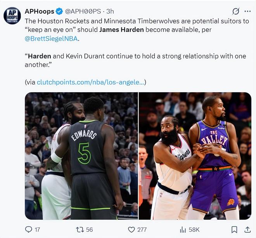Open the three-dot more options menu
Screen dimensions: 256x238
247,11
